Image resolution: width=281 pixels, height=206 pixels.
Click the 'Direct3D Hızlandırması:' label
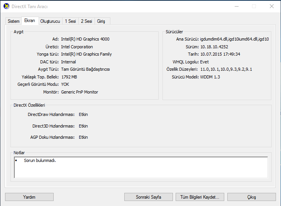click(53, 126)
